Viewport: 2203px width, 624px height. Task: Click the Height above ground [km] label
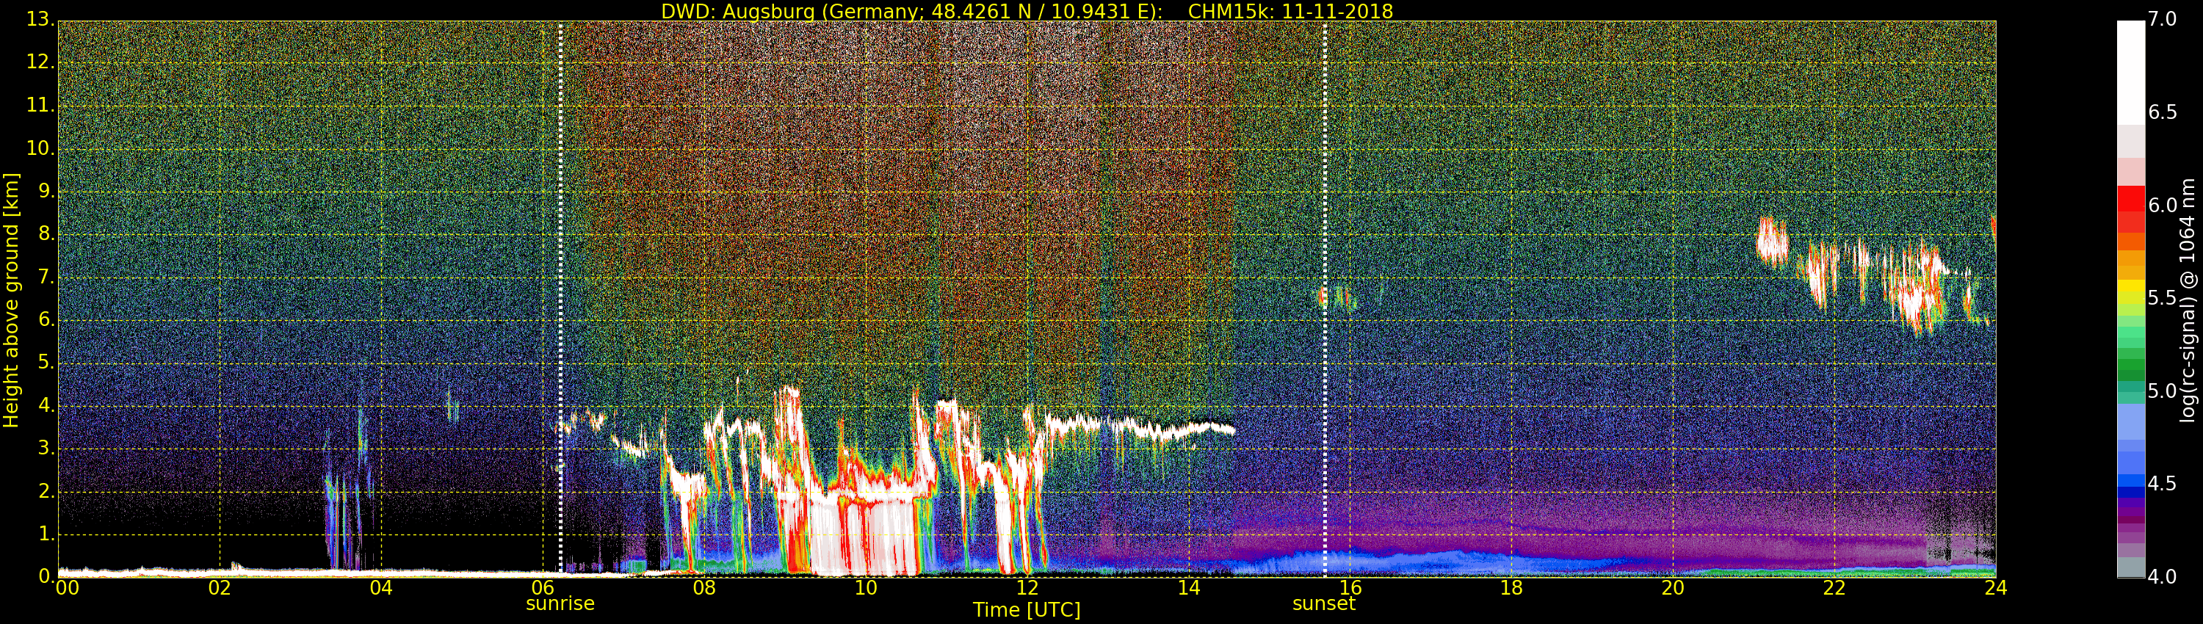tap(11, 300)
